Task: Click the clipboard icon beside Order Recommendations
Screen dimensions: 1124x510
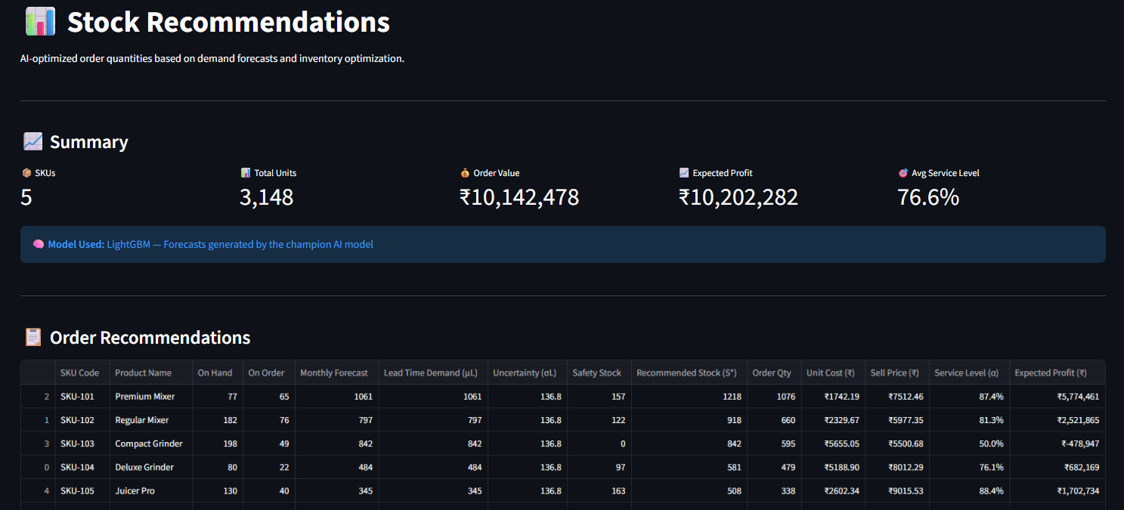Action: pos(33,337)
